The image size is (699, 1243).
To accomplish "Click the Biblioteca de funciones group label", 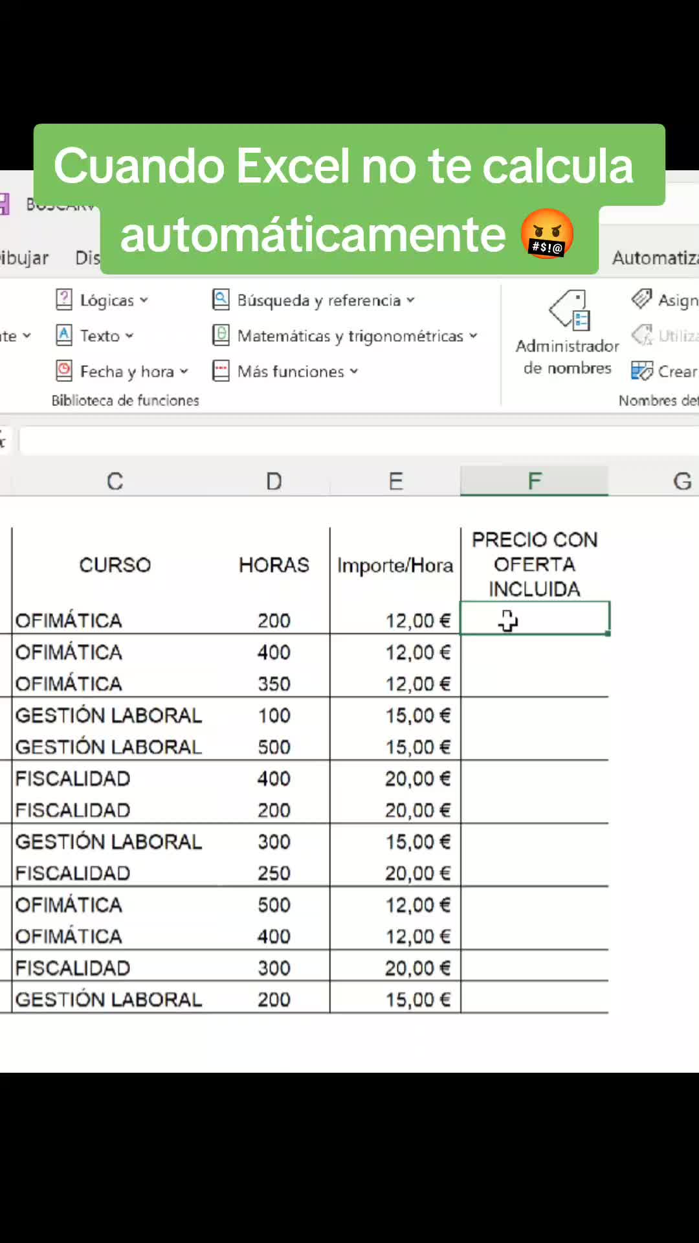I will tap(126, 400).
